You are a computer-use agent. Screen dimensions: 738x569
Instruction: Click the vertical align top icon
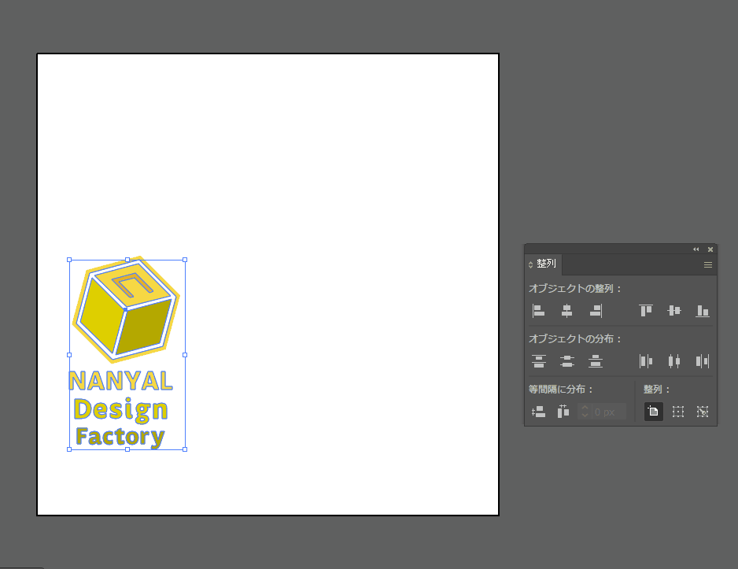coord(646,311)
